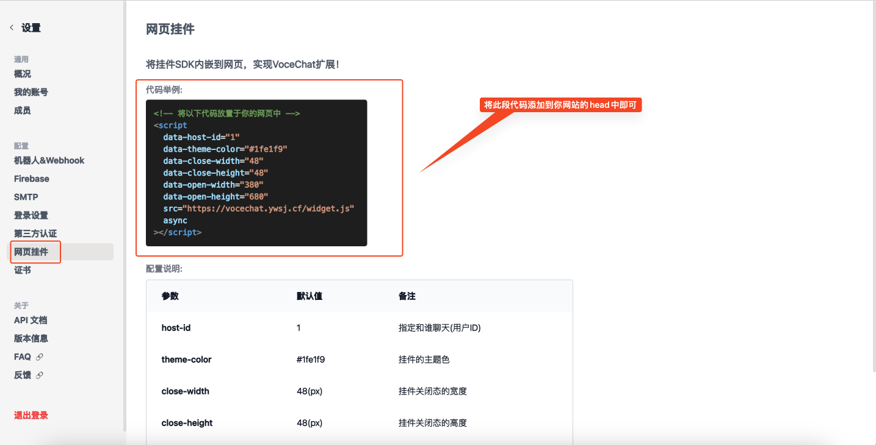Viewport: 876px width, 445px height.
Task: Click the src widget.js URL line
Action: pos(259,208)
